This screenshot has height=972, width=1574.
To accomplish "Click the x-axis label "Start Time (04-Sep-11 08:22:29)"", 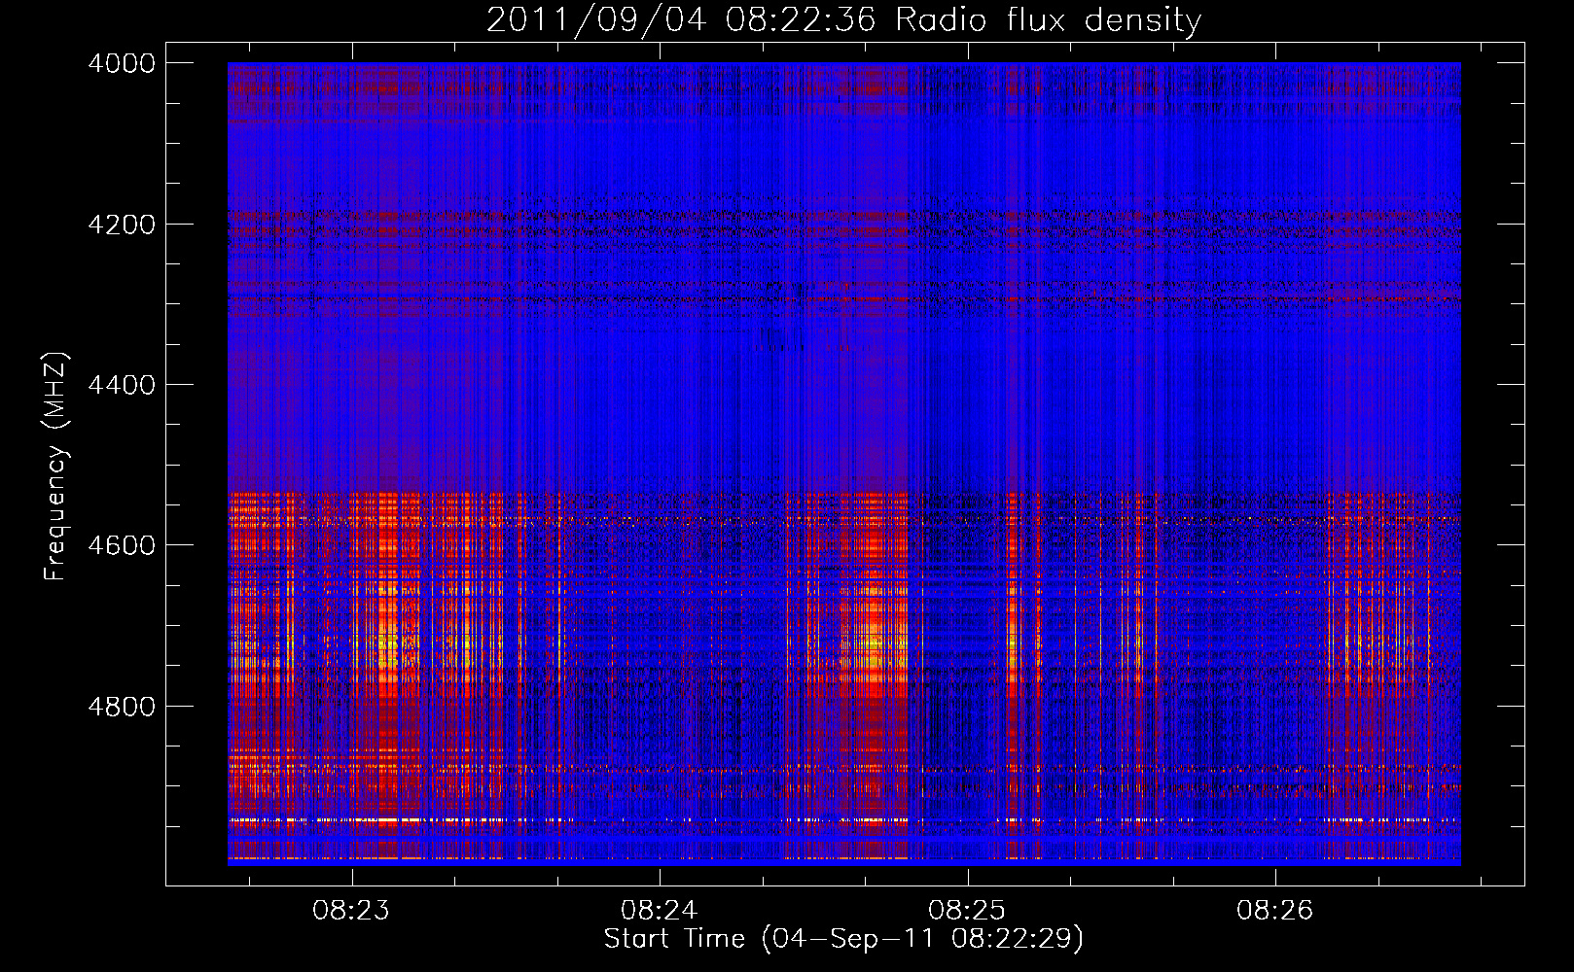I will (x=843, y=939).
